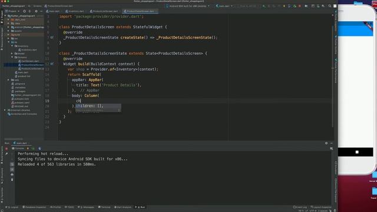Select the build folder in project tree
Image resolution: width=377 pixels, height=212 pixels.
[x=16, y=35]
